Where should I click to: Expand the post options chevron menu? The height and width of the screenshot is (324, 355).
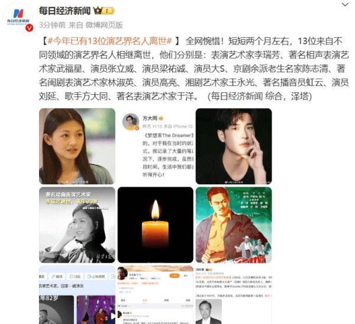coord(345,5)
